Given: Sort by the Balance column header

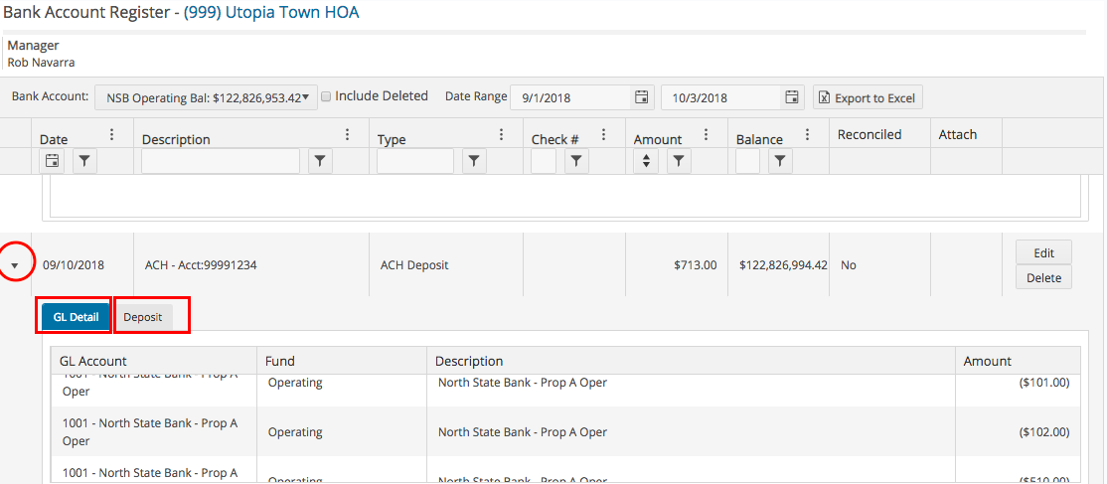Looking at the screenshot, I should pyautogui.click(x=759, y=140).
